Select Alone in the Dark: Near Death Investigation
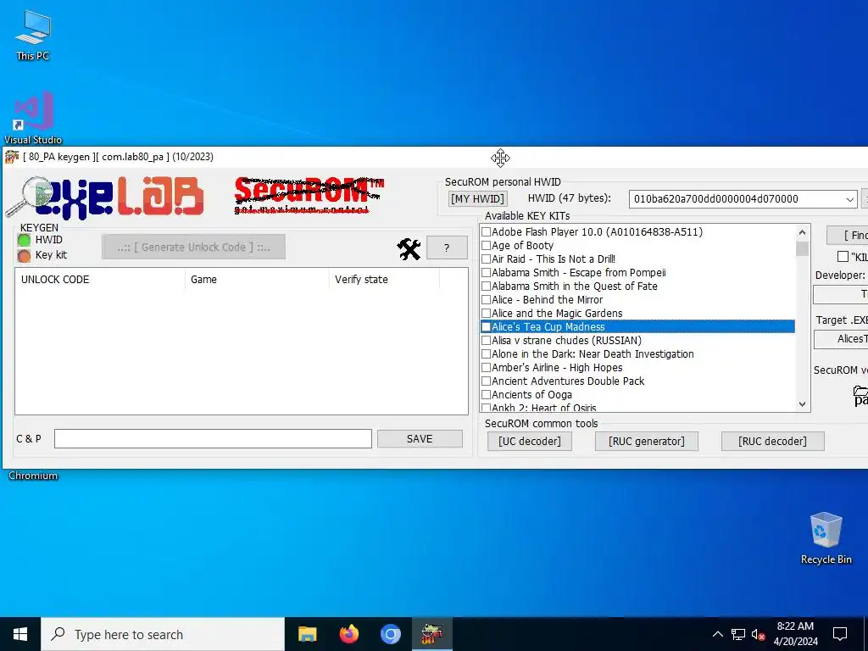Screen dimensions: 868x651 tap(593, 353)
